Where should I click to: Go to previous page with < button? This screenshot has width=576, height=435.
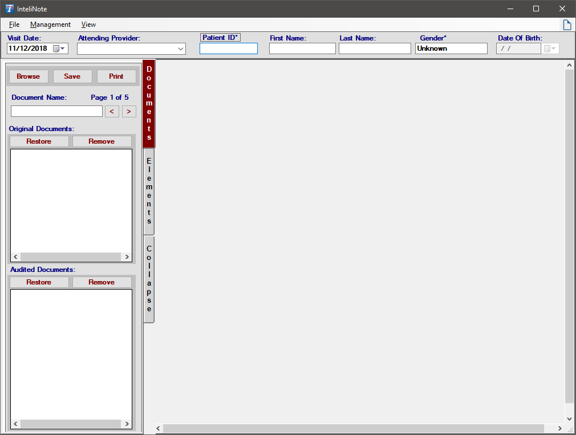pyautogui.click(x=112, y=111)
